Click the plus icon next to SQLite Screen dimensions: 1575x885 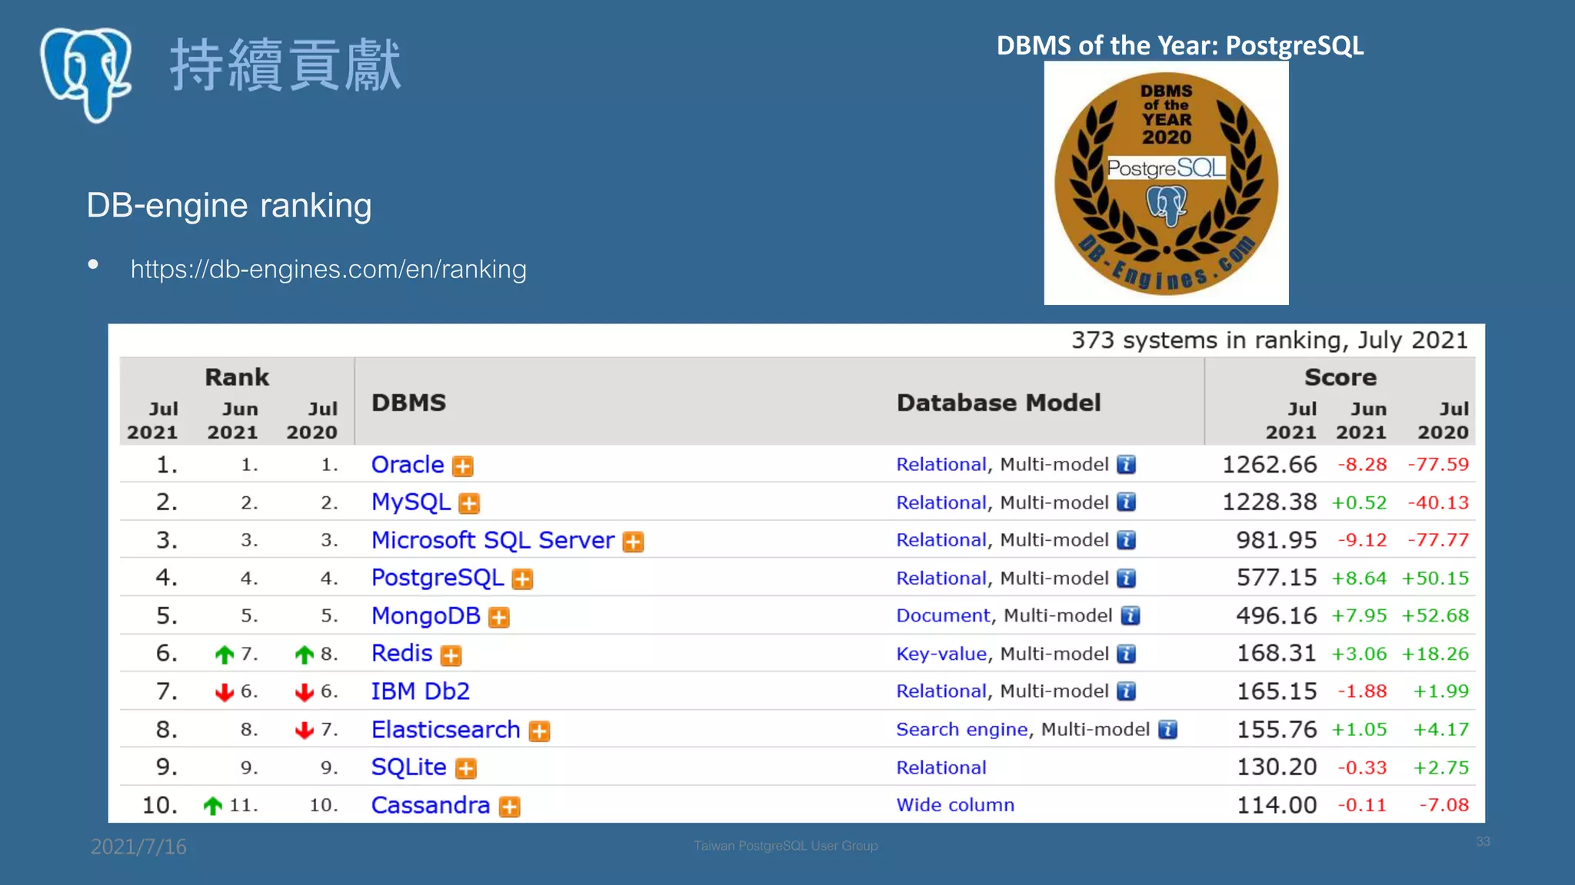466,768
